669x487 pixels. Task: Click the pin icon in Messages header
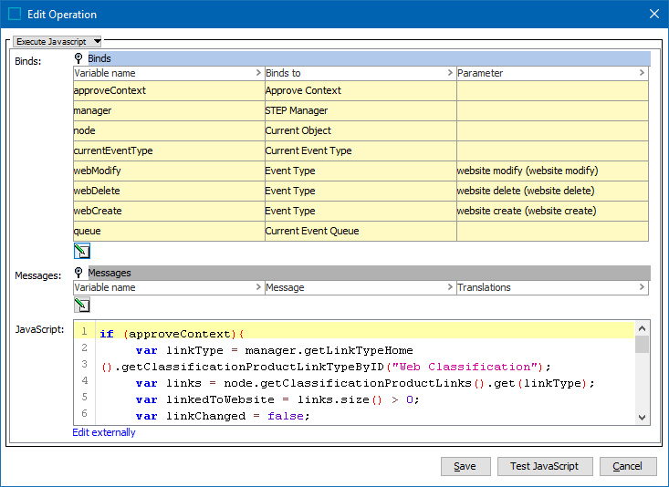point(78,273)
